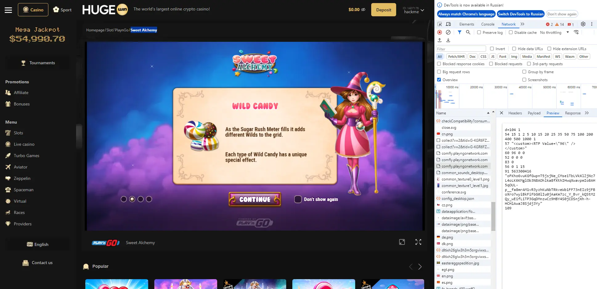Open the game in fullscreen
Viewport: 597px width, 289px height.
point(418,242)
